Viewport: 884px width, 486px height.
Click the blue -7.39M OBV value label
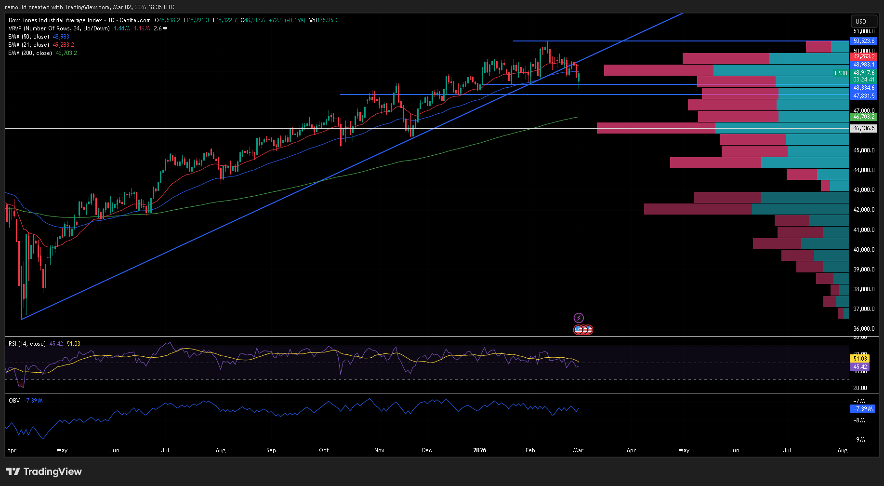(862, 409)
